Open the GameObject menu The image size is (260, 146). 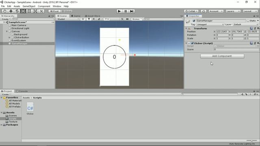click(29, 6)
